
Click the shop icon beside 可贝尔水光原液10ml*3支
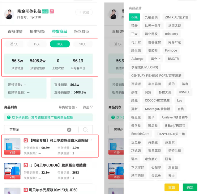pyautogui.click(x=26, y=190)
